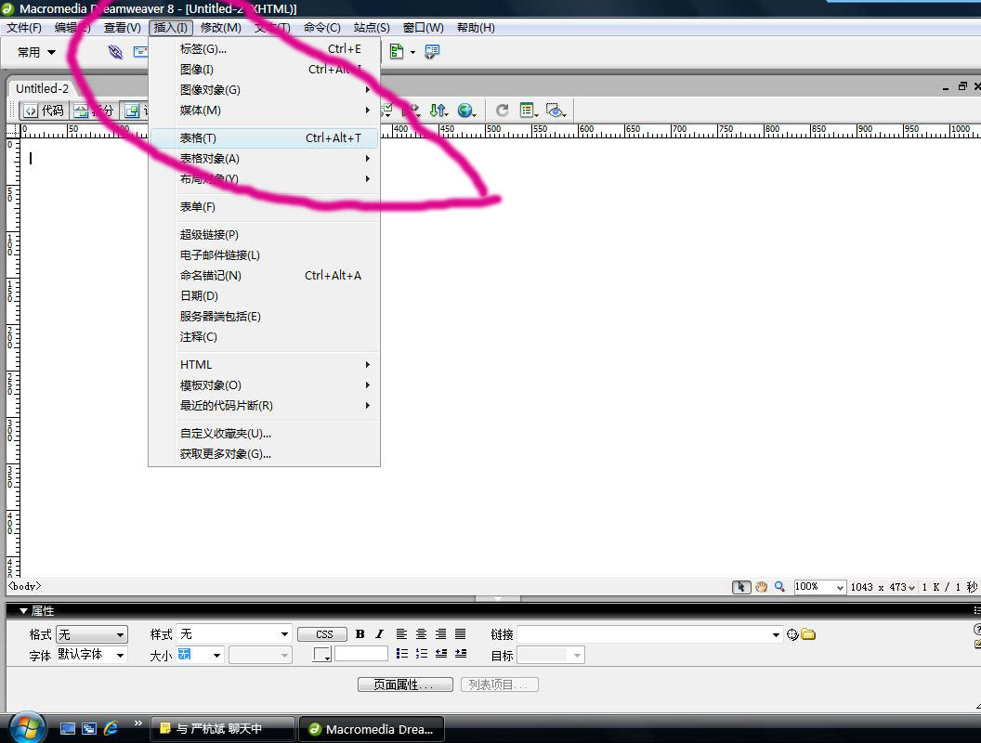This screenshot has height=743, width=981.
Task: Select the <body> tag in tag selector
Action: click(x=24, y=586)
